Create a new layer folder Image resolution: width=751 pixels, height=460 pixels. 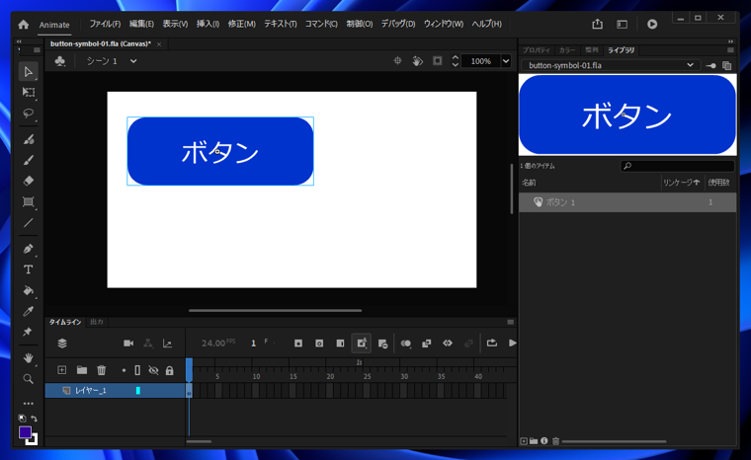coord(82,370)
